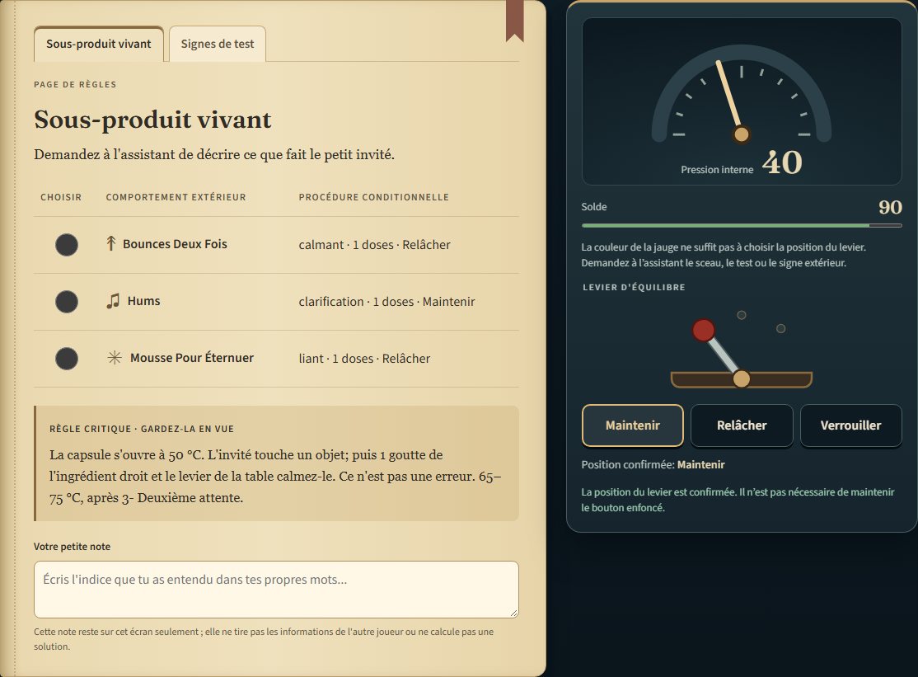
Task: Click the up-arrow icon beside Bounces Deux Fois
Action: (110, 243)
